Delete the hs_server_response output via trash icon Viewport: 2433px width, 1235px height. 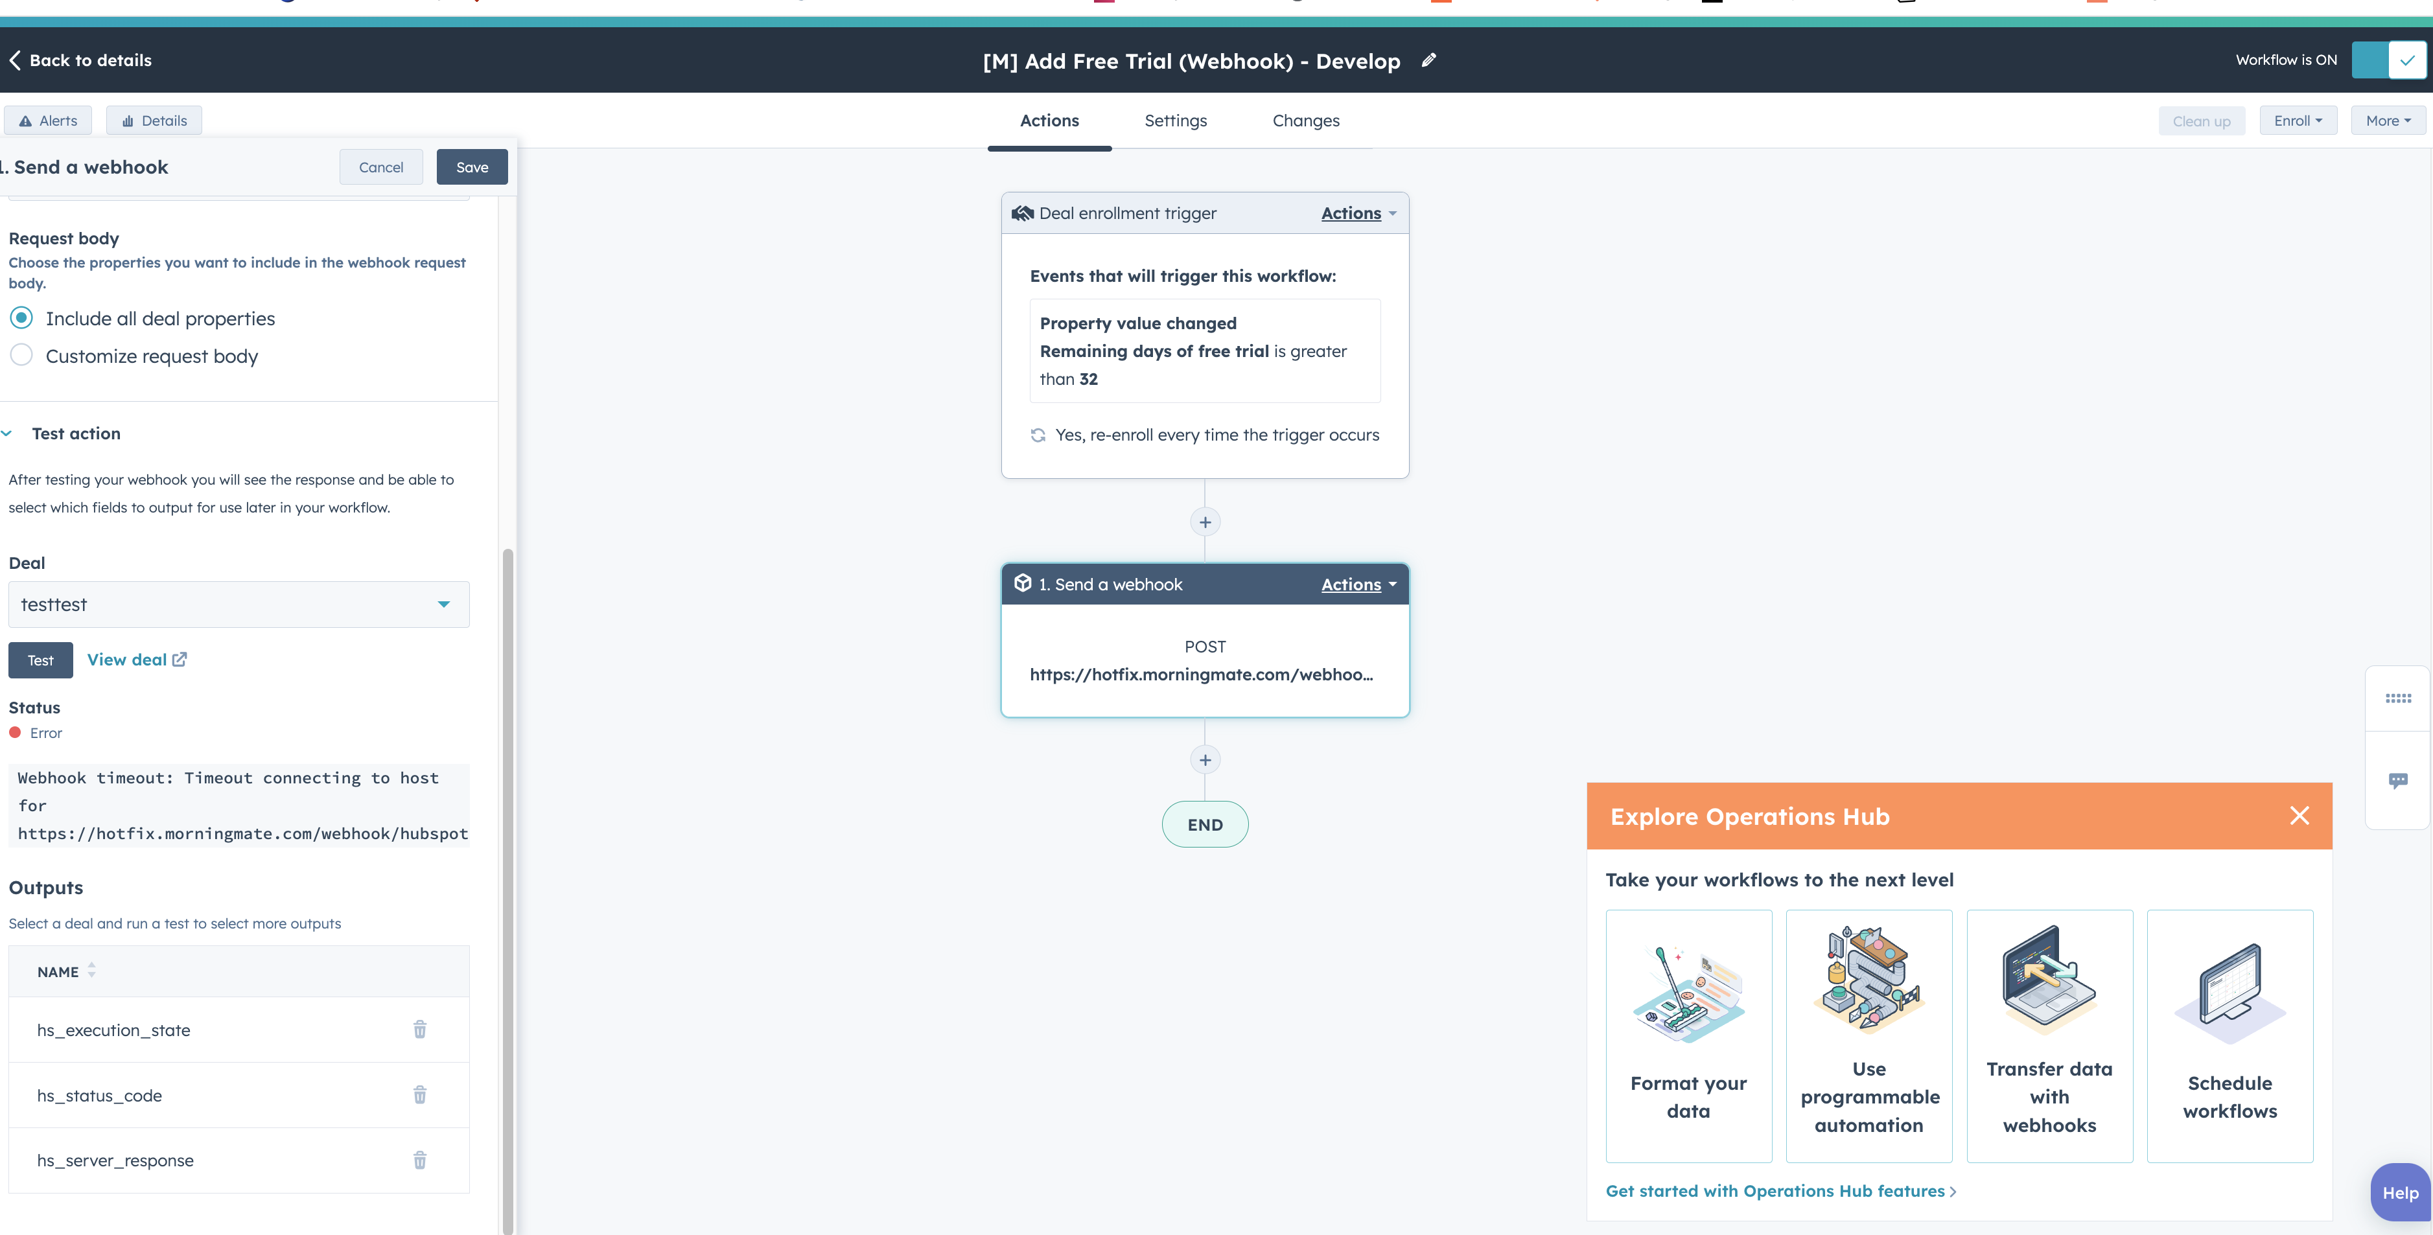coord(419,1160)
